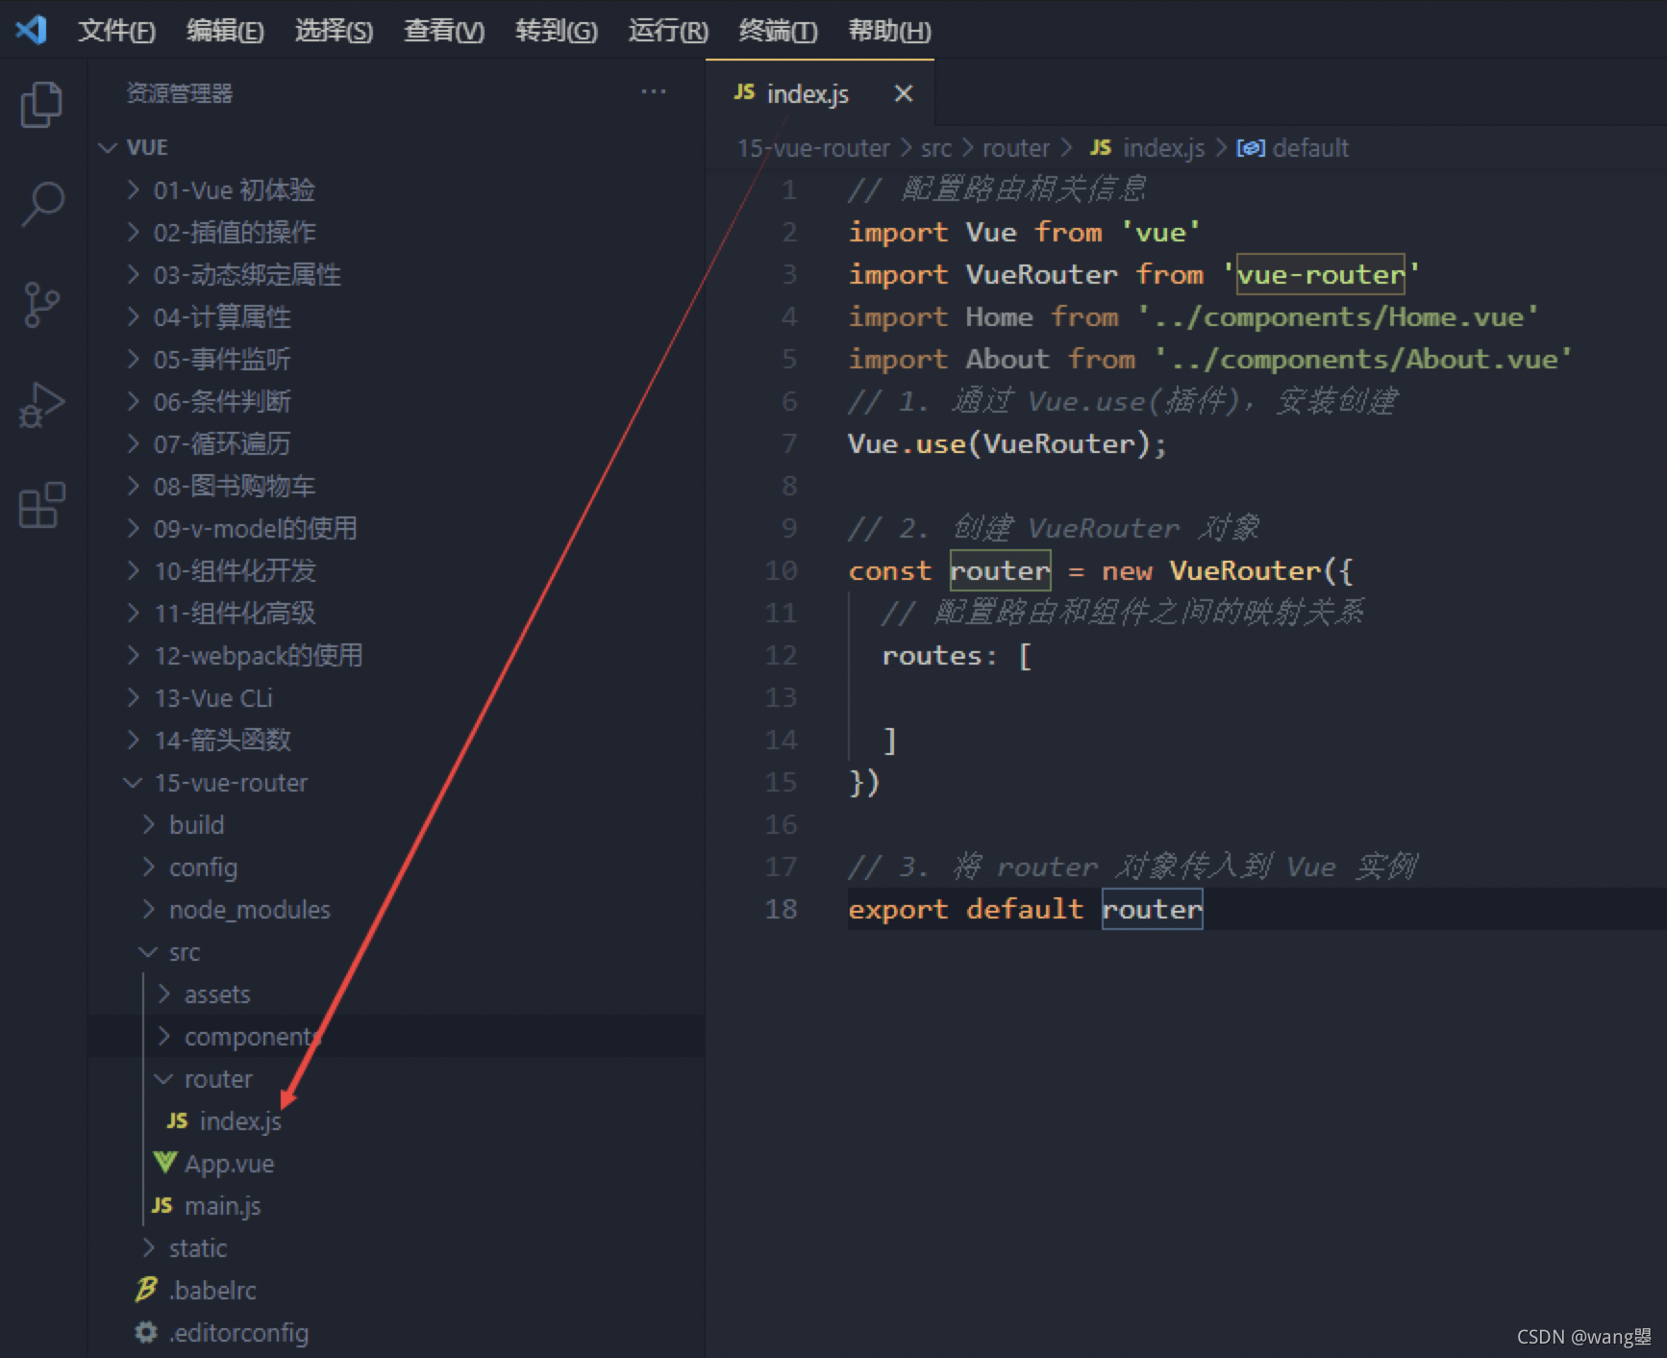Open the 终端(T) menu
This screenshot has width=1667, height=1358.
pos(778,31)
